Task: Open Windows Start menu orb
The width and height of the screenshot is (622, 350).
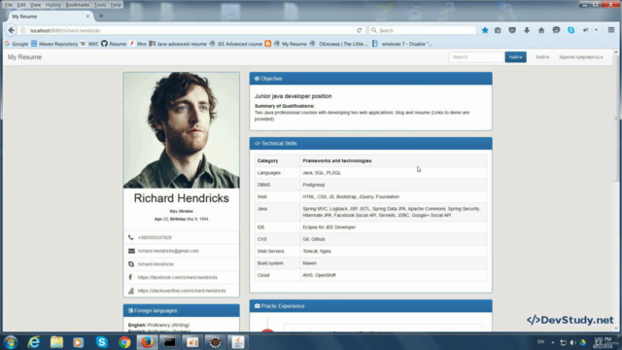Action: point(11,342)
